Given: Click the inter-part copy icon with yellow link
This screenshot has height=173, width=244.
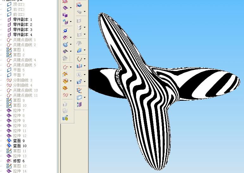Looking at the screenshot, I should click(x=65, y=118).
